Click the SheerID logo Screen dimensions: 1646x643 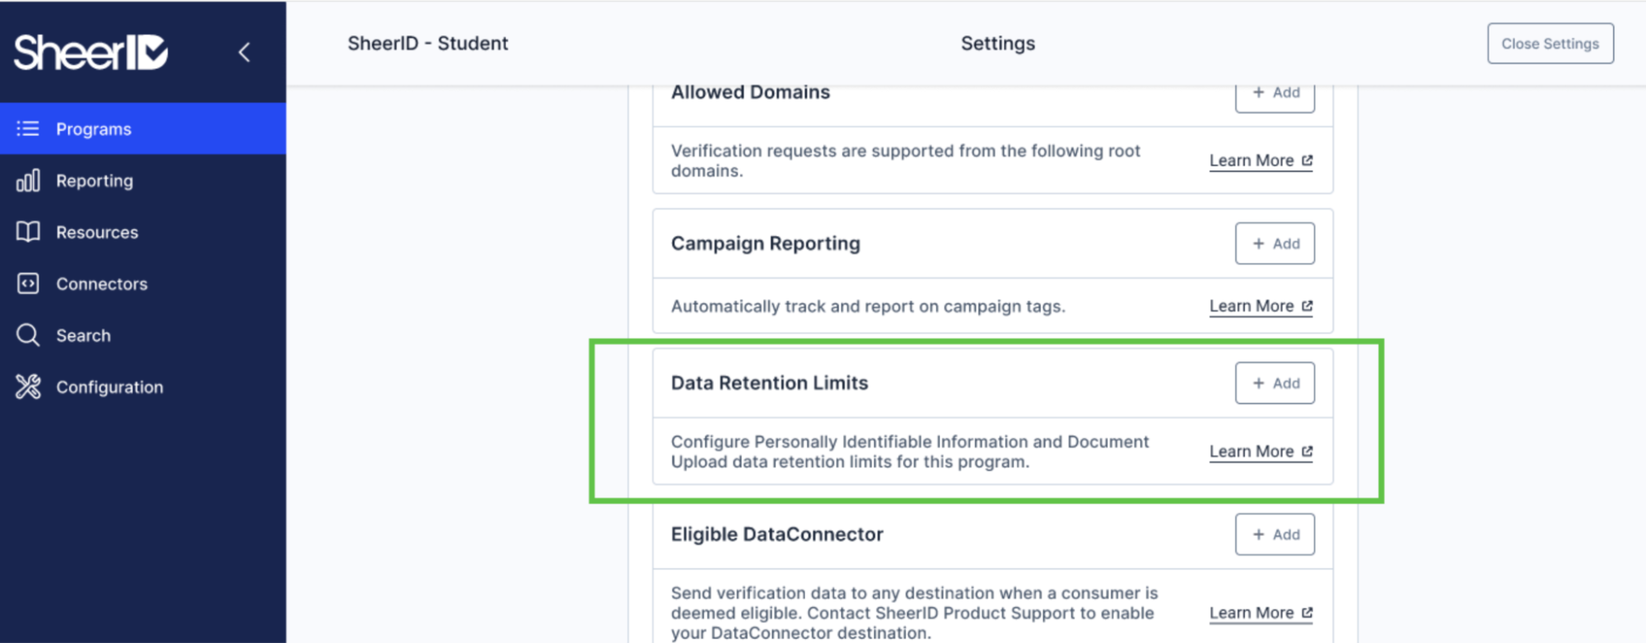[91, 52]
